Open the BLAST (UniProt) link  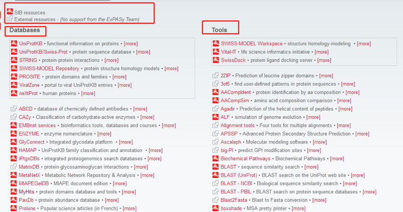[x=239, y=175]
